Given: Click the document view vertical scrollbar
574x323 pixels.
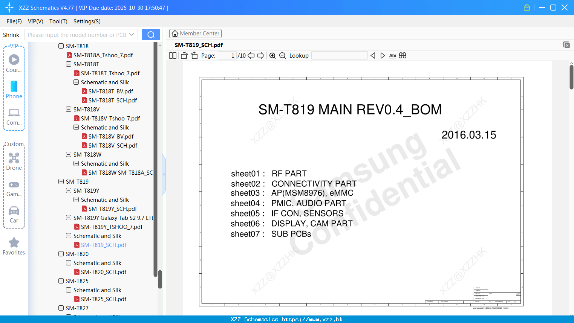Looking at the screenshot, I should pos(571,77).
